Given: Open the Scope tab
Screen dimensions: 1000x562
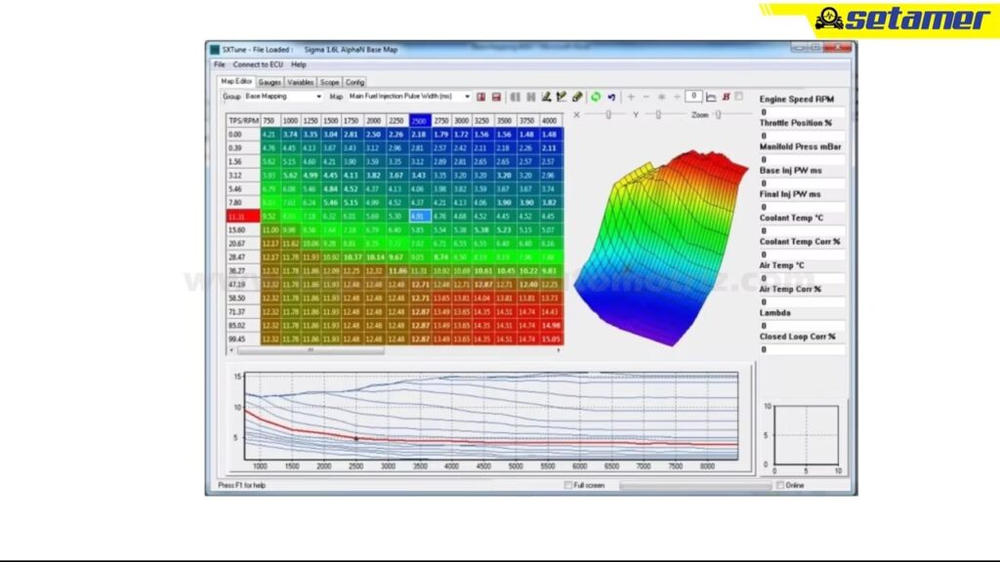Looking at the screenshot, I should click(329, 82).
